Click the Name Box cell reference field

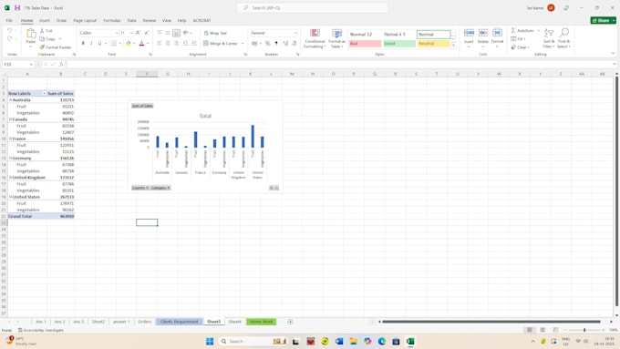pos(18,64)
